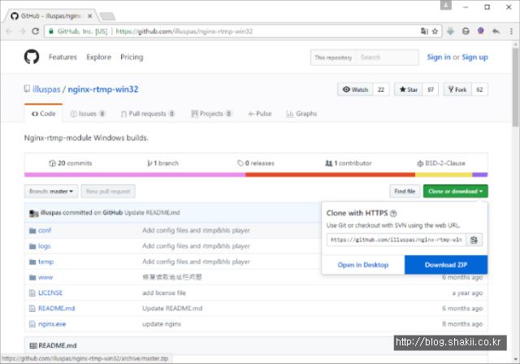Open a new browser tab
520x364 pixels.
click(x=107, y=16)
